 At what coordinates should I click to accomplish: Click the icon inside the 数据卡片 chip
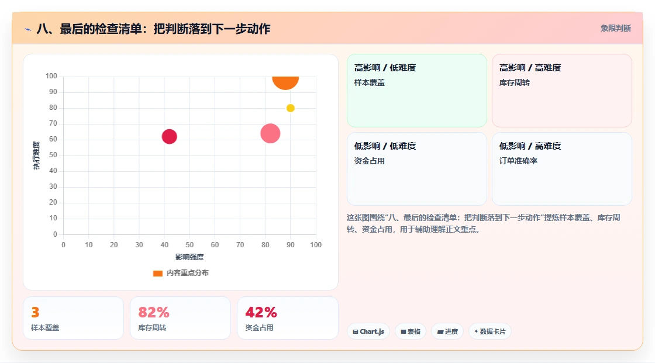tap(476, 331)
